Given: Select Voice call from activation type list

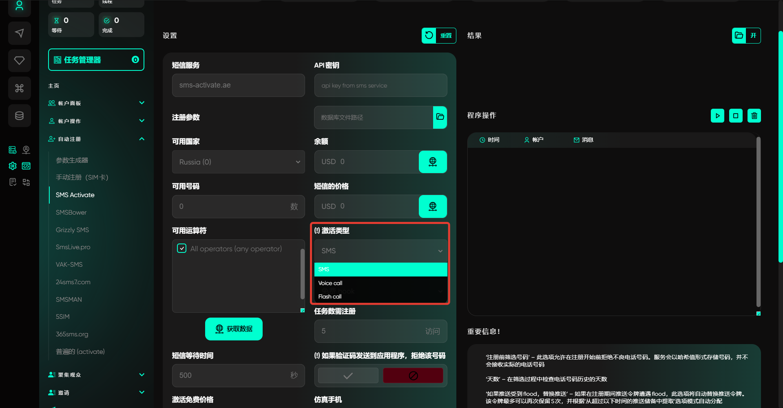Looking at the screenshot, I should pos(330,283).
